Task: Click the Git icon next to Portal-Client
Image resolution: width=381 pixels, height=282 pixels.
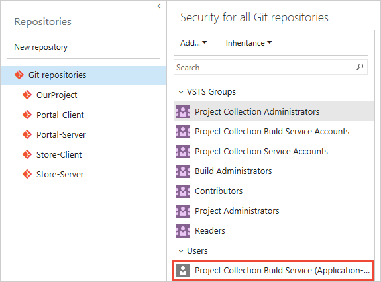Action: (x=27, y=115)
